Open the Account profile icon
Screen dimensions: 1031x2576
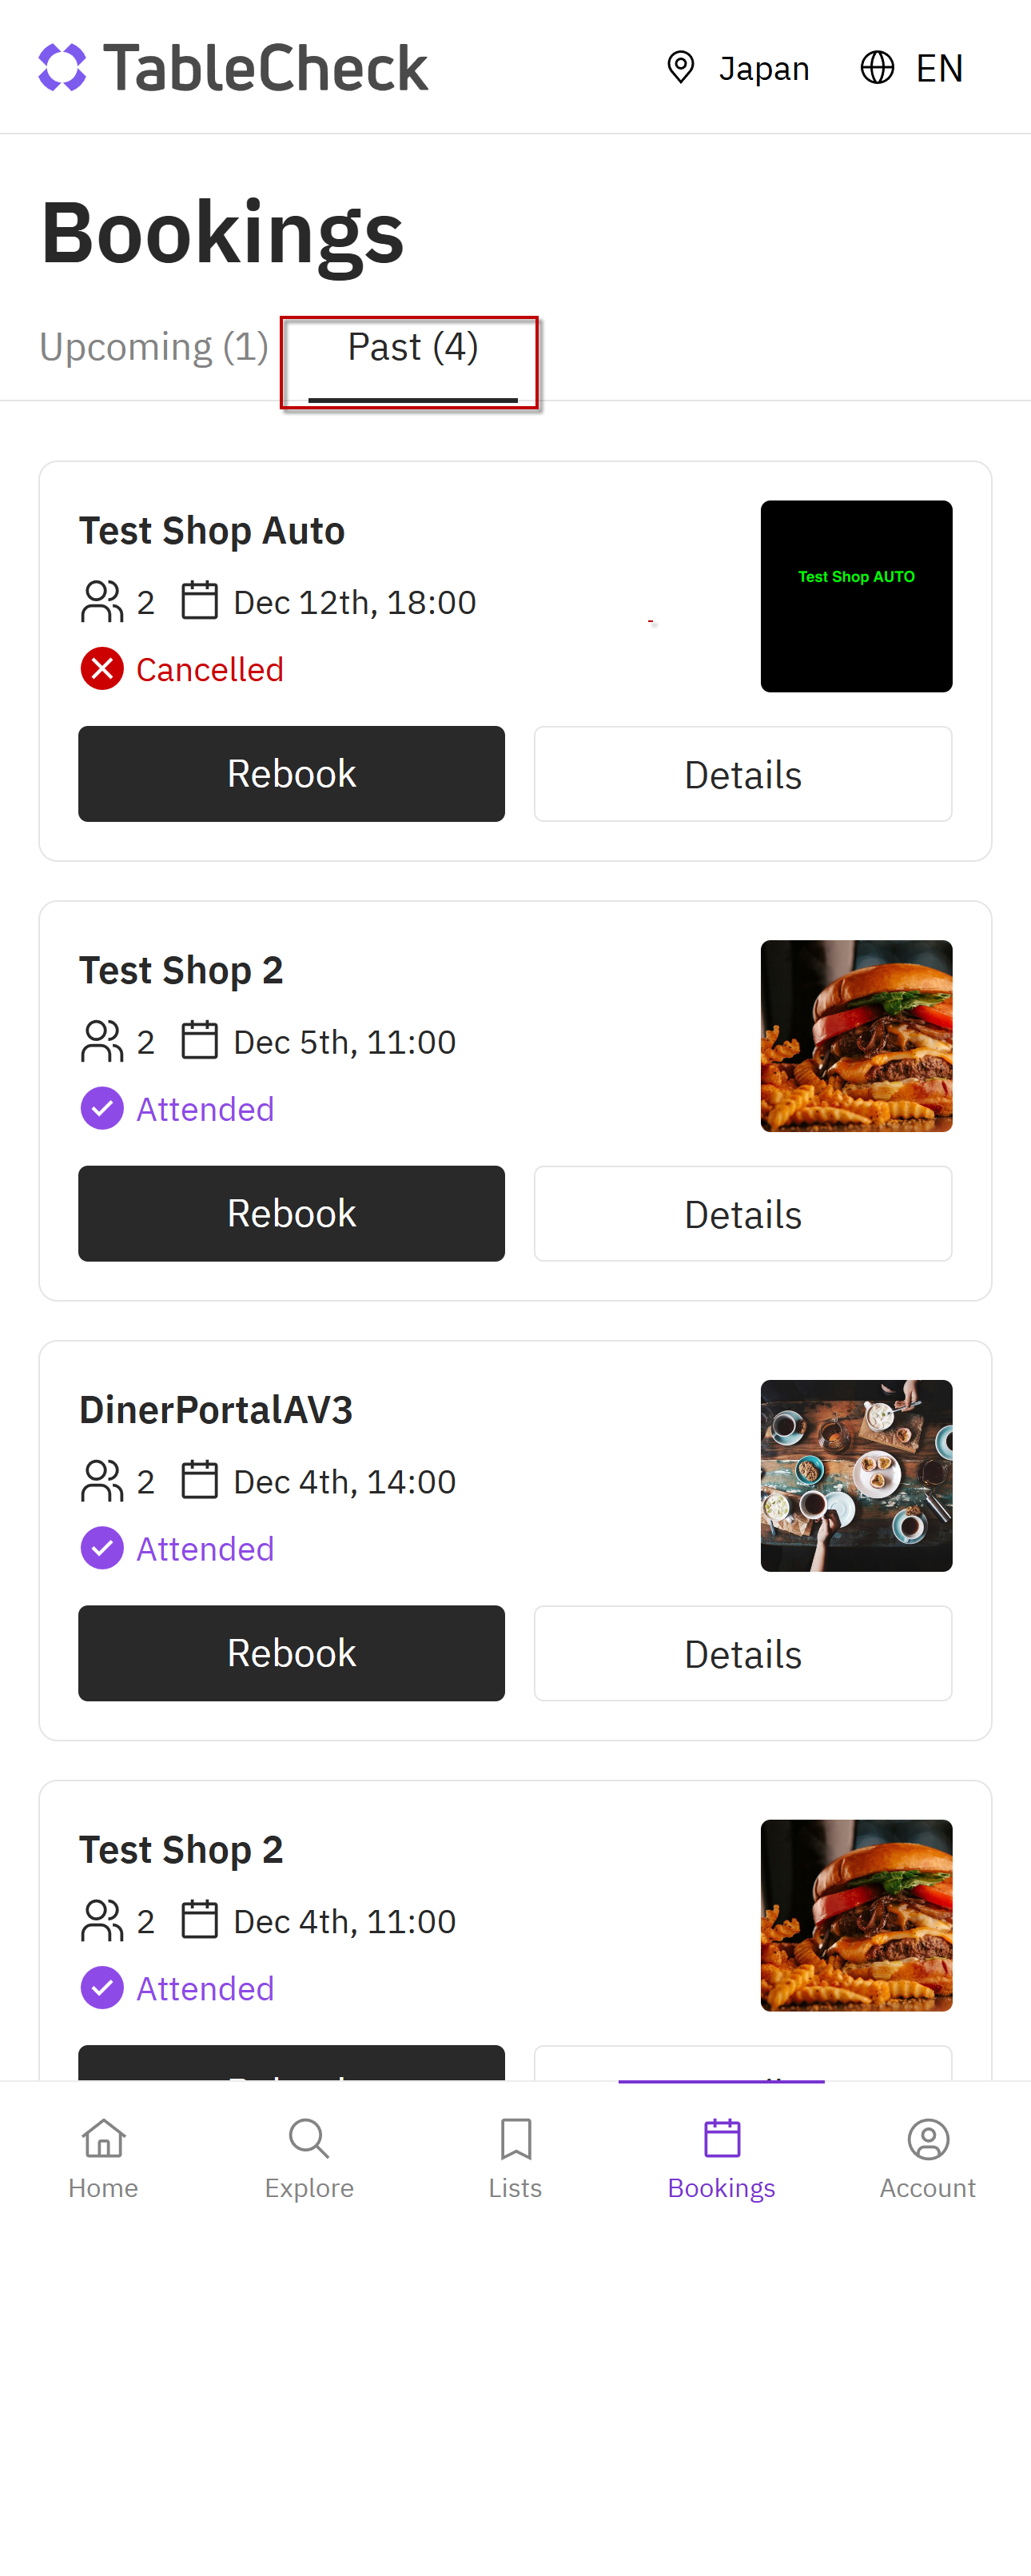[928, 2139]
